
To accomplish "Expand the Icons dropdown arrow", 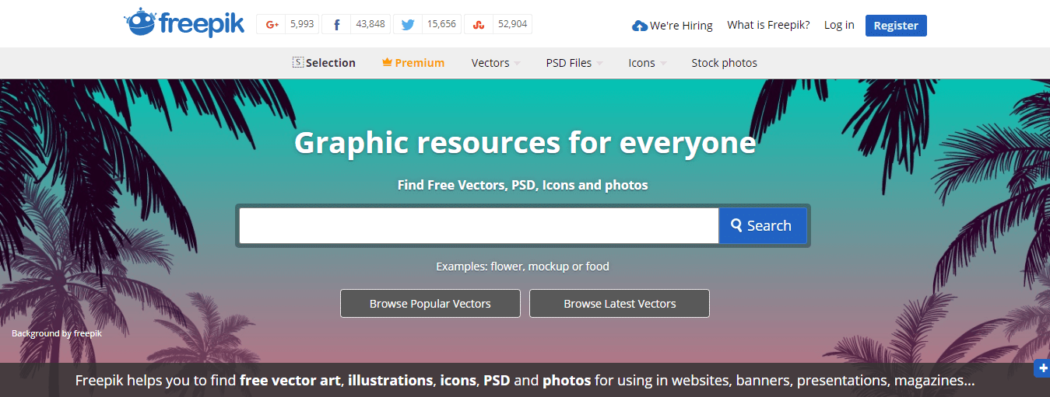I will (x=663, y=64).
